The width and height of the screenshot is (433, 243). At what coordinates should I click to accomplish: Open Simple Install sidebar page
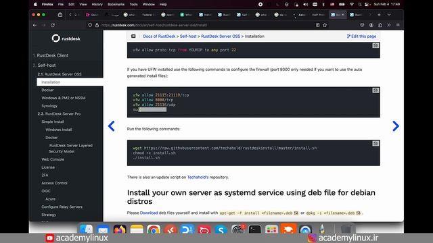pyautogui.click(x=53, y=122)
